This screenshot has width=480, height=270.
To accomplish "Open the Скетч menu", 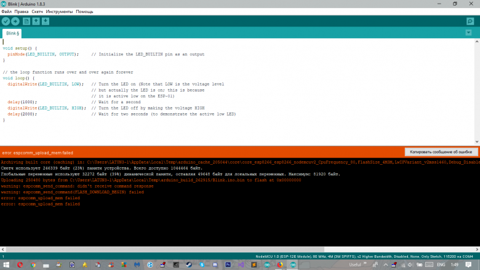I will pos(37,12).
